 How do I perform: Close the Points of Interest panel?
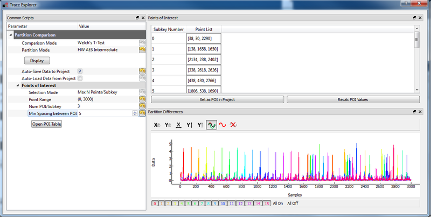pyautogui.click(x=420, y=18)
